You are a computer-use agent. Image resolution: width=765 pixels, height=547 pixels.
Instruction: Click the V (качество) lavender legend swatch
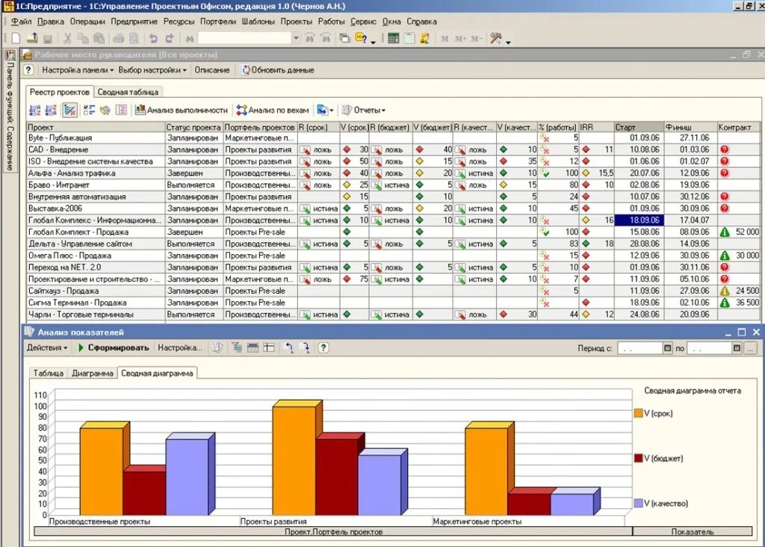pyautogui.click(x=638, y=503)
